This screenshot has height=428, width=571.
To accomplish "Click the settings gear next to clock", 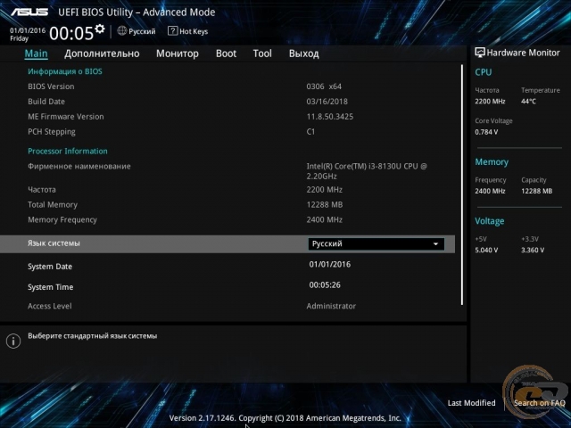I will (x=99, y=29).
